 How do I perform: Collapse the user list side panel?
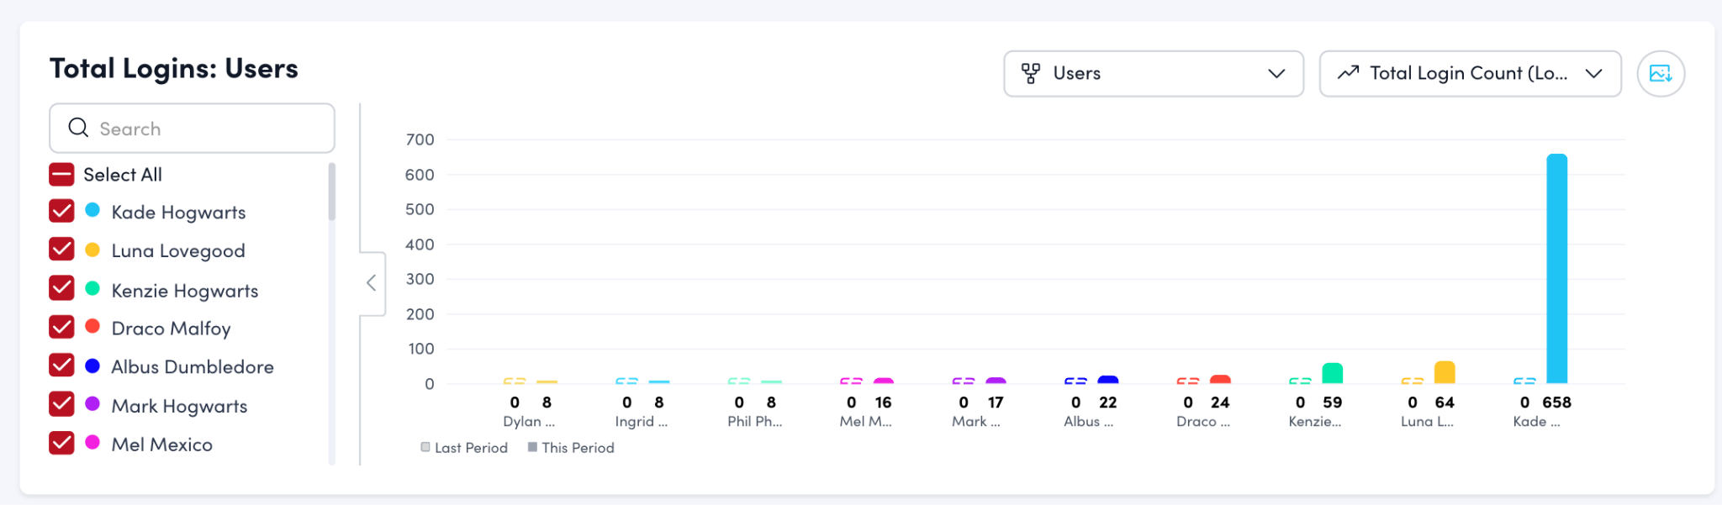point(372,283)
